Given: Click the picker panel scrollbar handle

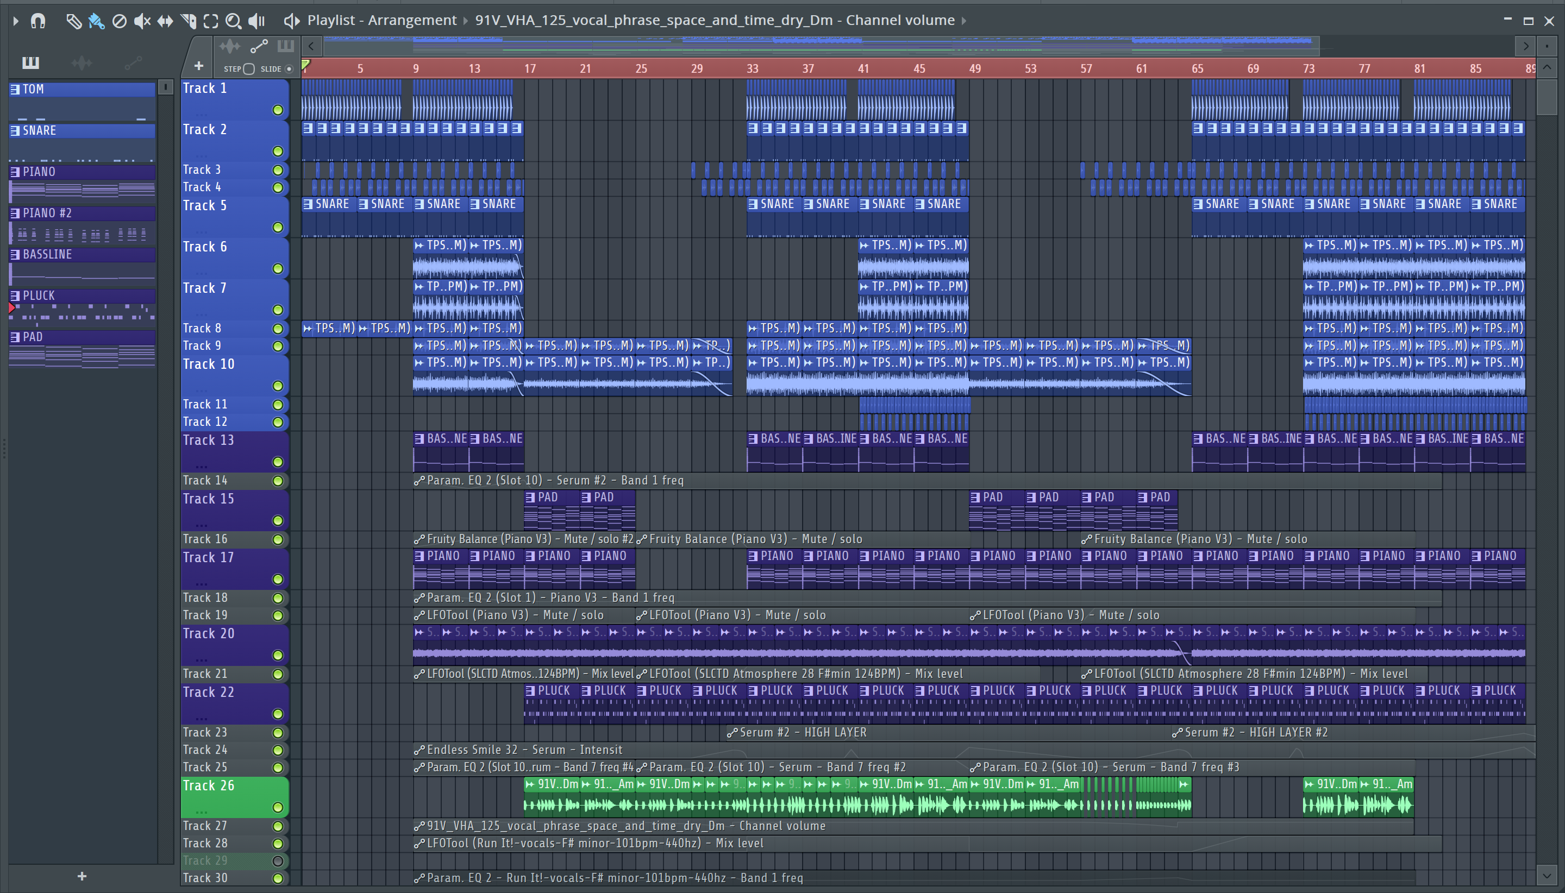Looking at the screenshot, I should coord(165,87).
